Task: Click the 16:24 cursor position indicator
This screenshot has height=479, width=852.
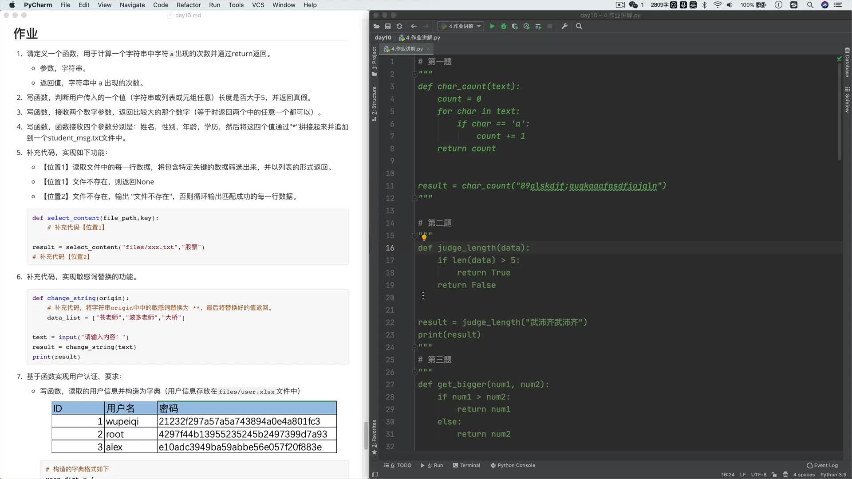Action: pos(728,475)
